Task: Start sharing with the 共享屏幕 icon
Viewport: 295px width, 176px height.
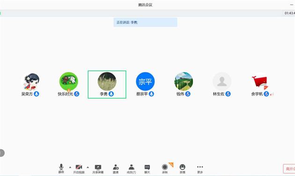Action: (98, 169)
